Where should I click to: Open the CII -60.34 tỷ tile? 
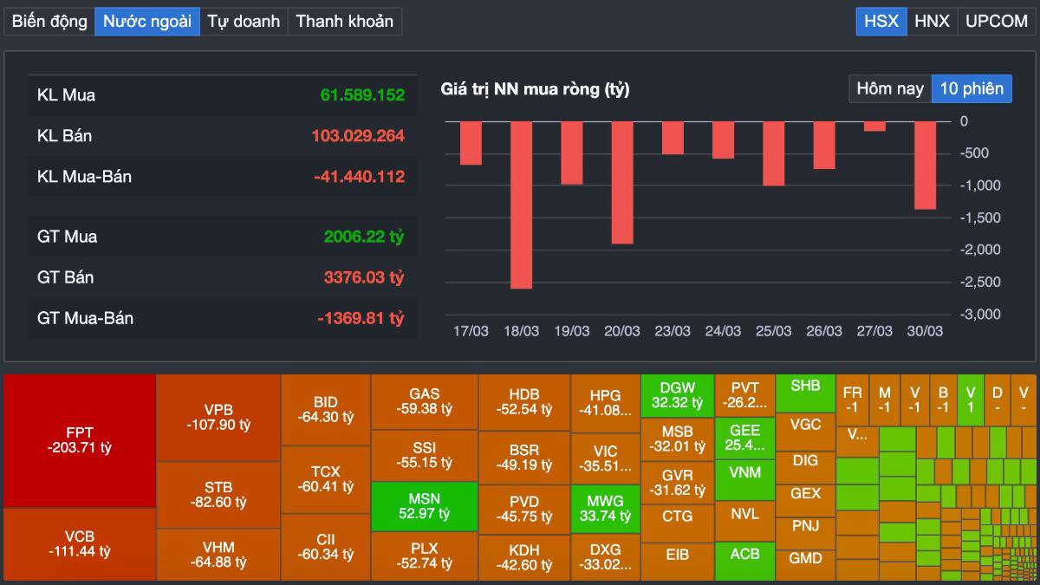click(326, 547)
